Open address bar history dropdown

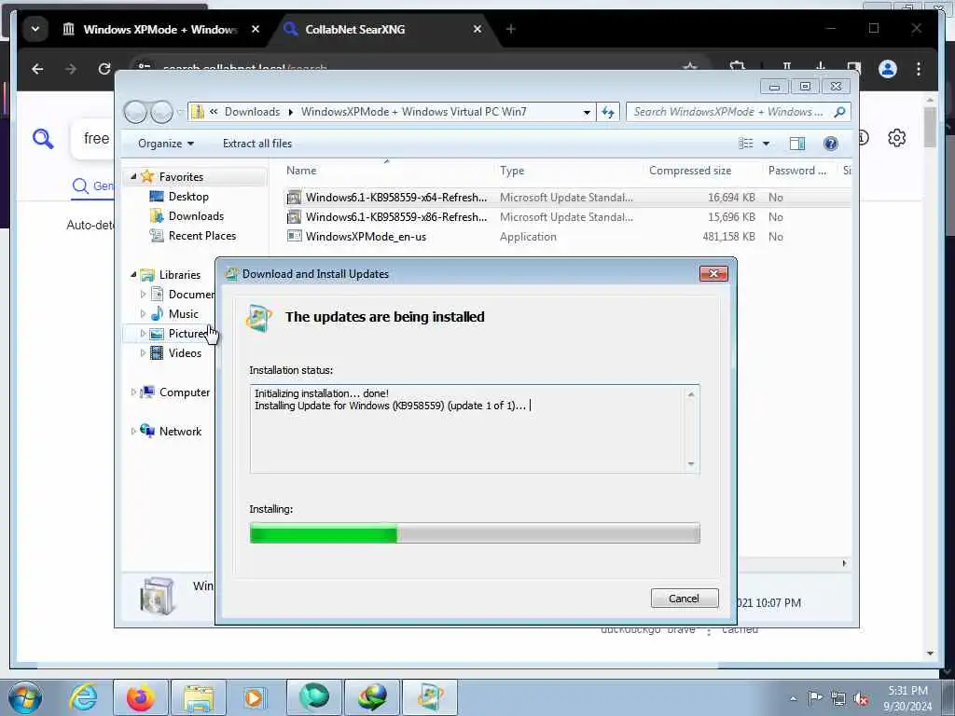[x=587, y=112]
